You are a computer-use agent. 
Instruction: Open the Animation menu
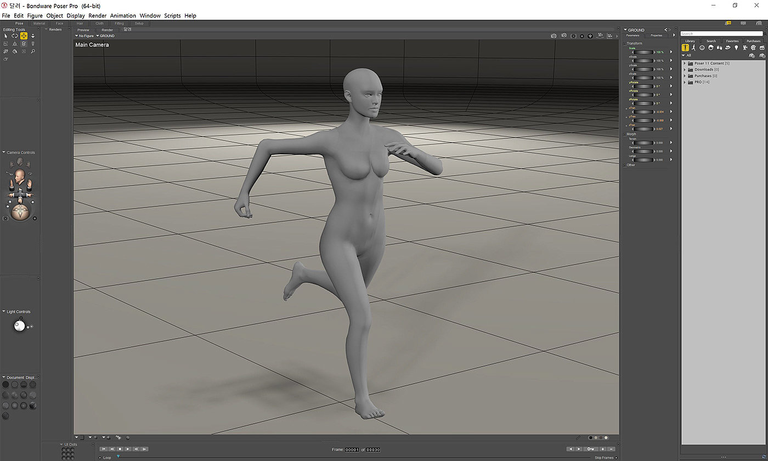[123, 16]
